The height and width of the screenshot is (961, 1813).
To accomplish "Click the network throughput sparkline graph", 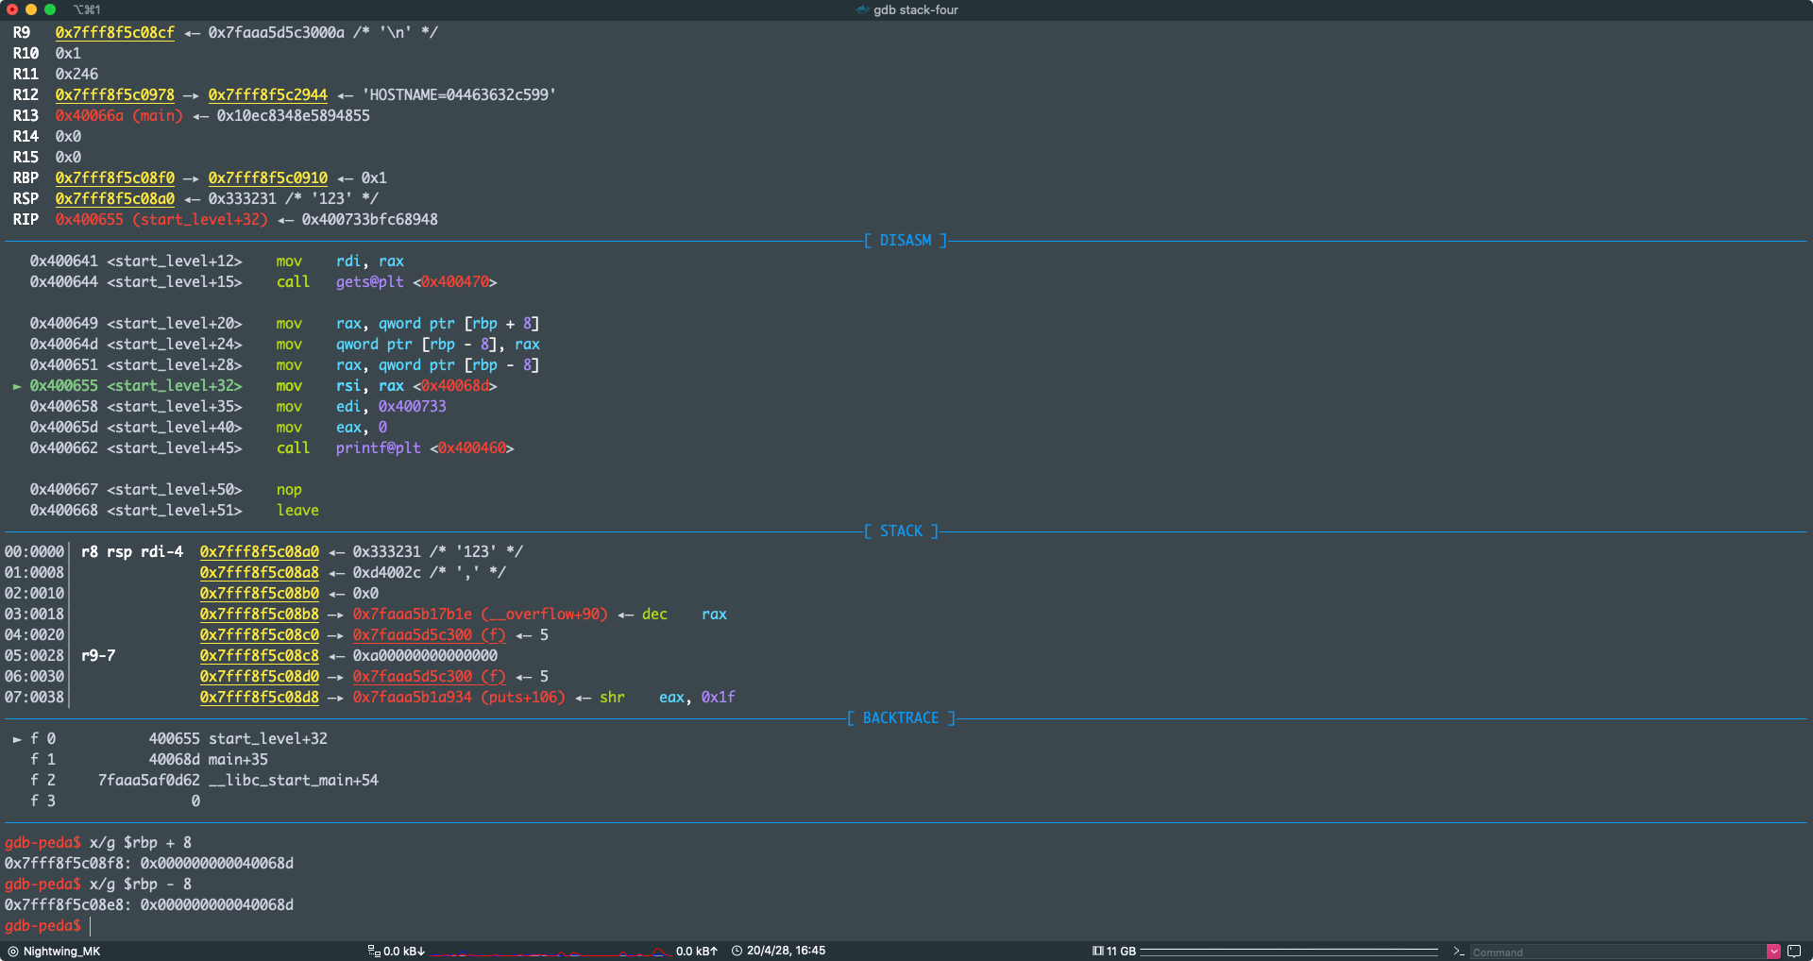I will click(551, 952).
